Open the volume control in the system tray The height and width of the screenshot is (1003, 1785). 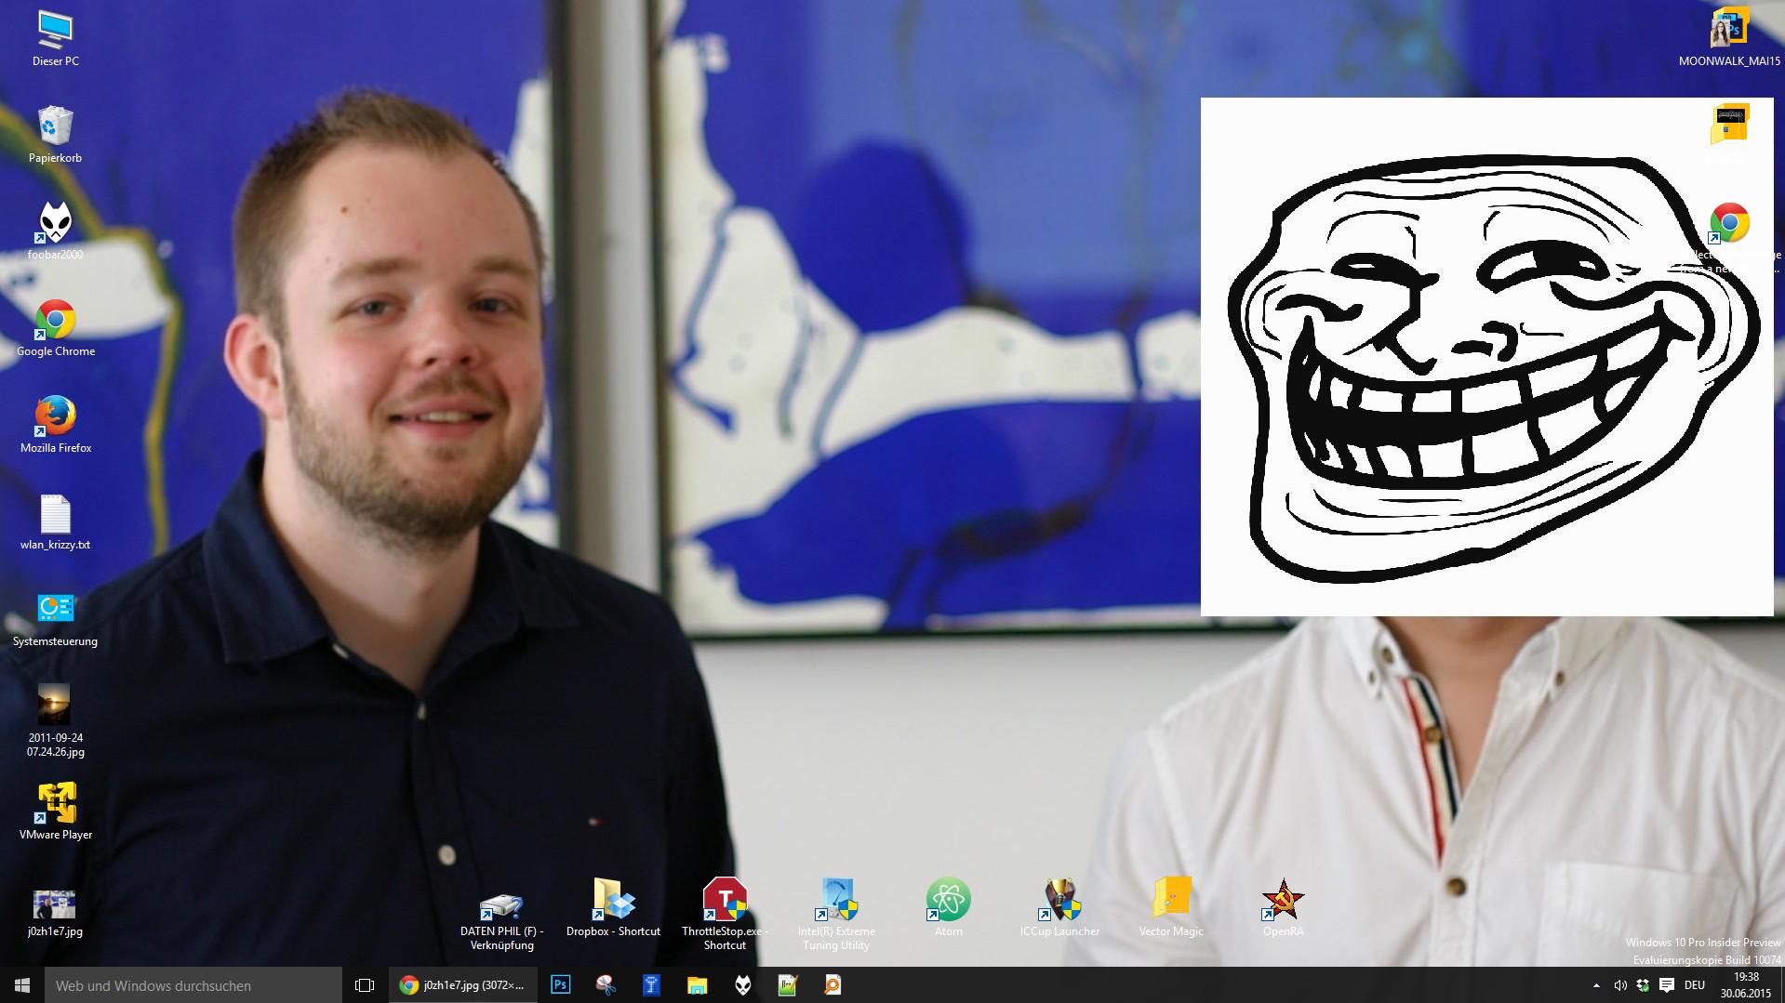click(x=1620, y=985)
